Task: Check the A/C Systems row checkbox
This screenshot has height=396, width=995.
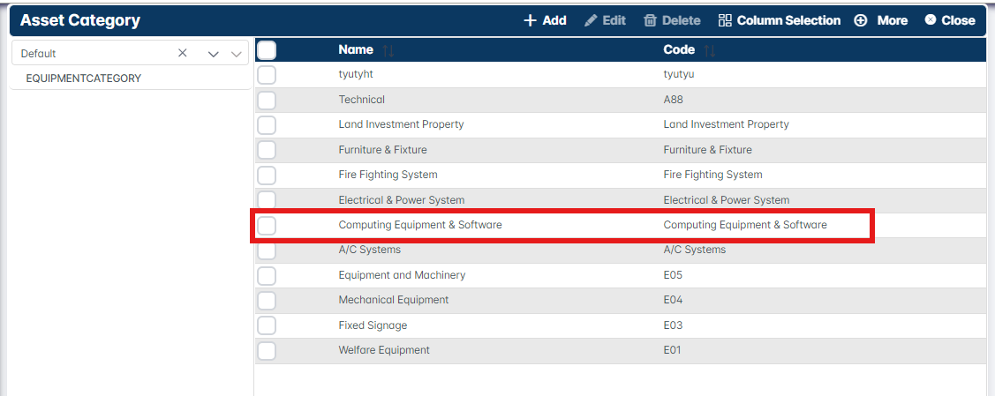Action: [x=267, y=250]
